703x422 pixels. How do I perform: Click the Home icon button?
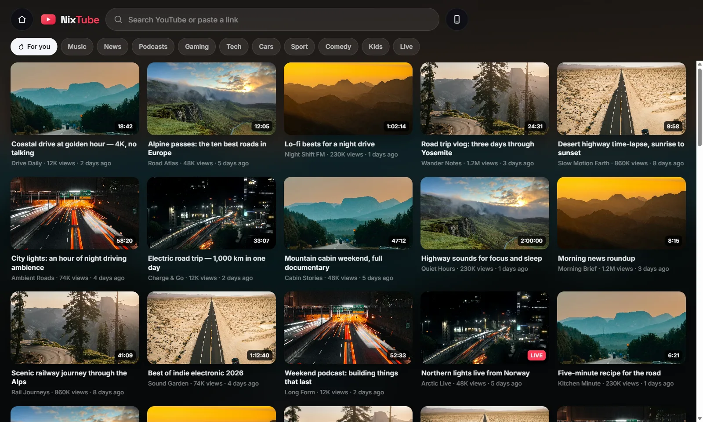pyautogui.click(x=22, y=19)
